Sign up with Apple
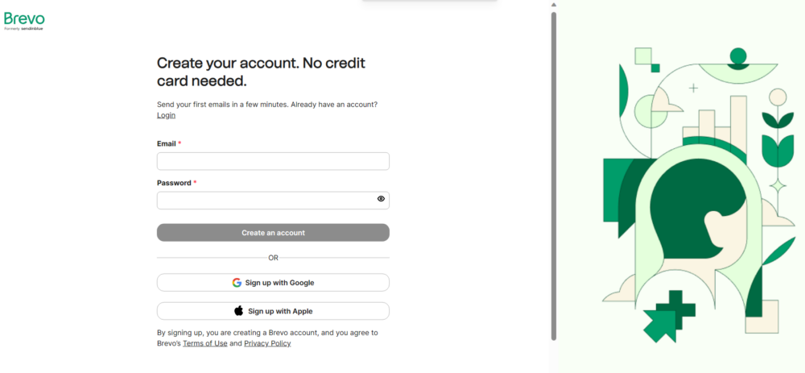Viewport: 805px width, 373px height. click(273, 311)
